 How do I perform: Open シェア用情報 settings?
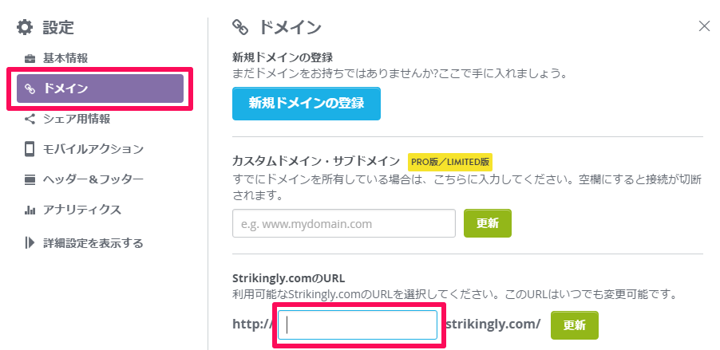pos(77,120)
